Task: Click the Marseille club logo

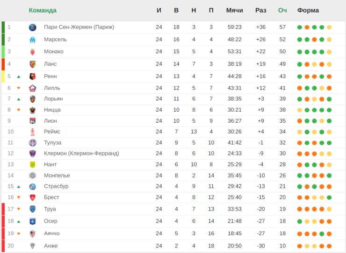Action: [x=32, y=40]
